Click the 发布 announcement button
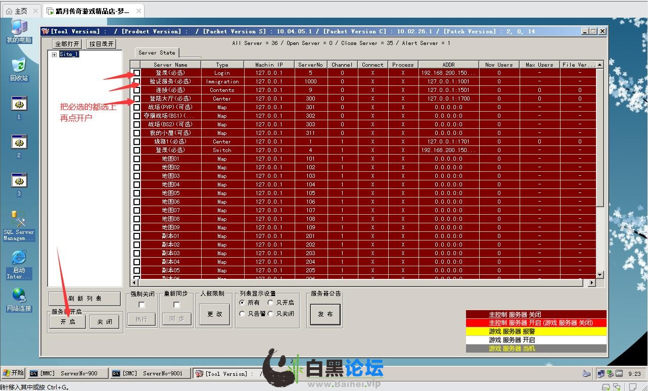Screen dimensions: 648x391 (325, 314)
